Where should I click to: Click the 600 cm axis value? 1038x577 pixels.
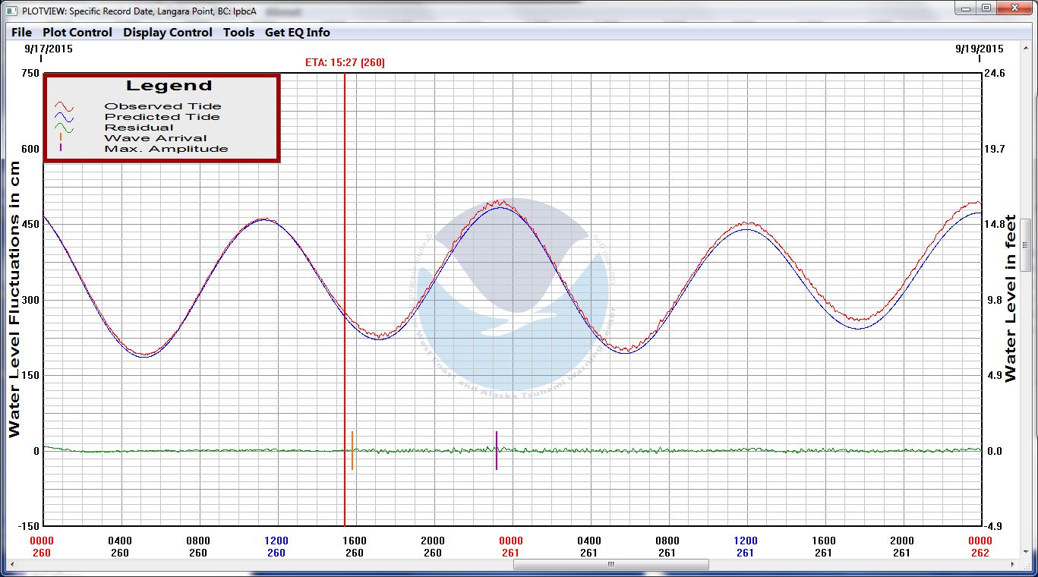point(30,149)
